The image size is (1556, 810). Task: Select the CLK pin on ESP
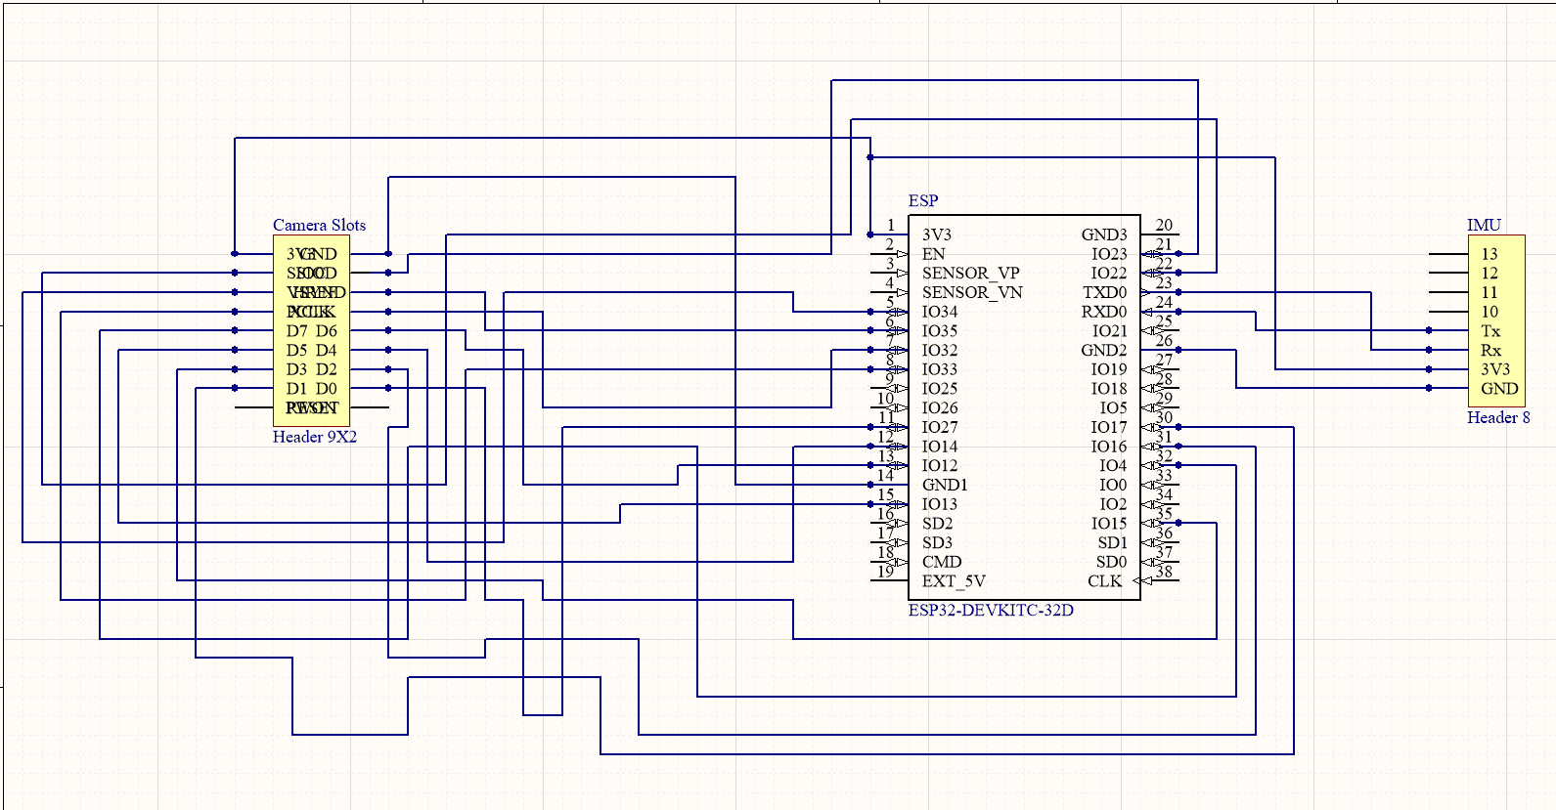[x=1105, y=581]
